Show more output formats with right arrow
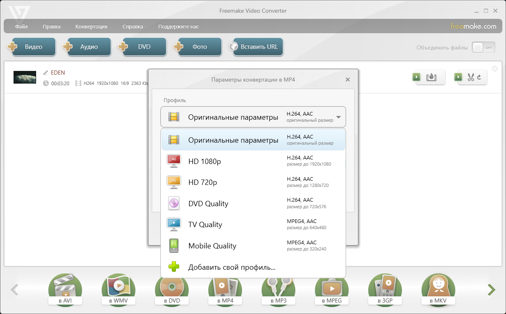Viewport: 506px width, 314px height. pos(491,290)
